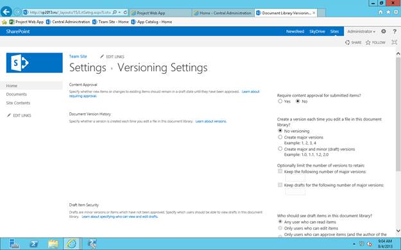Select Yes for require content approval
401x250 pixels.
pos(280,101)
